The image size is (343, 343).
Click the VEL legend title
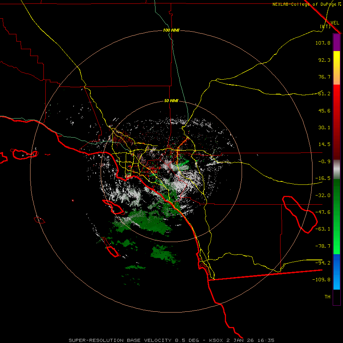335,22
